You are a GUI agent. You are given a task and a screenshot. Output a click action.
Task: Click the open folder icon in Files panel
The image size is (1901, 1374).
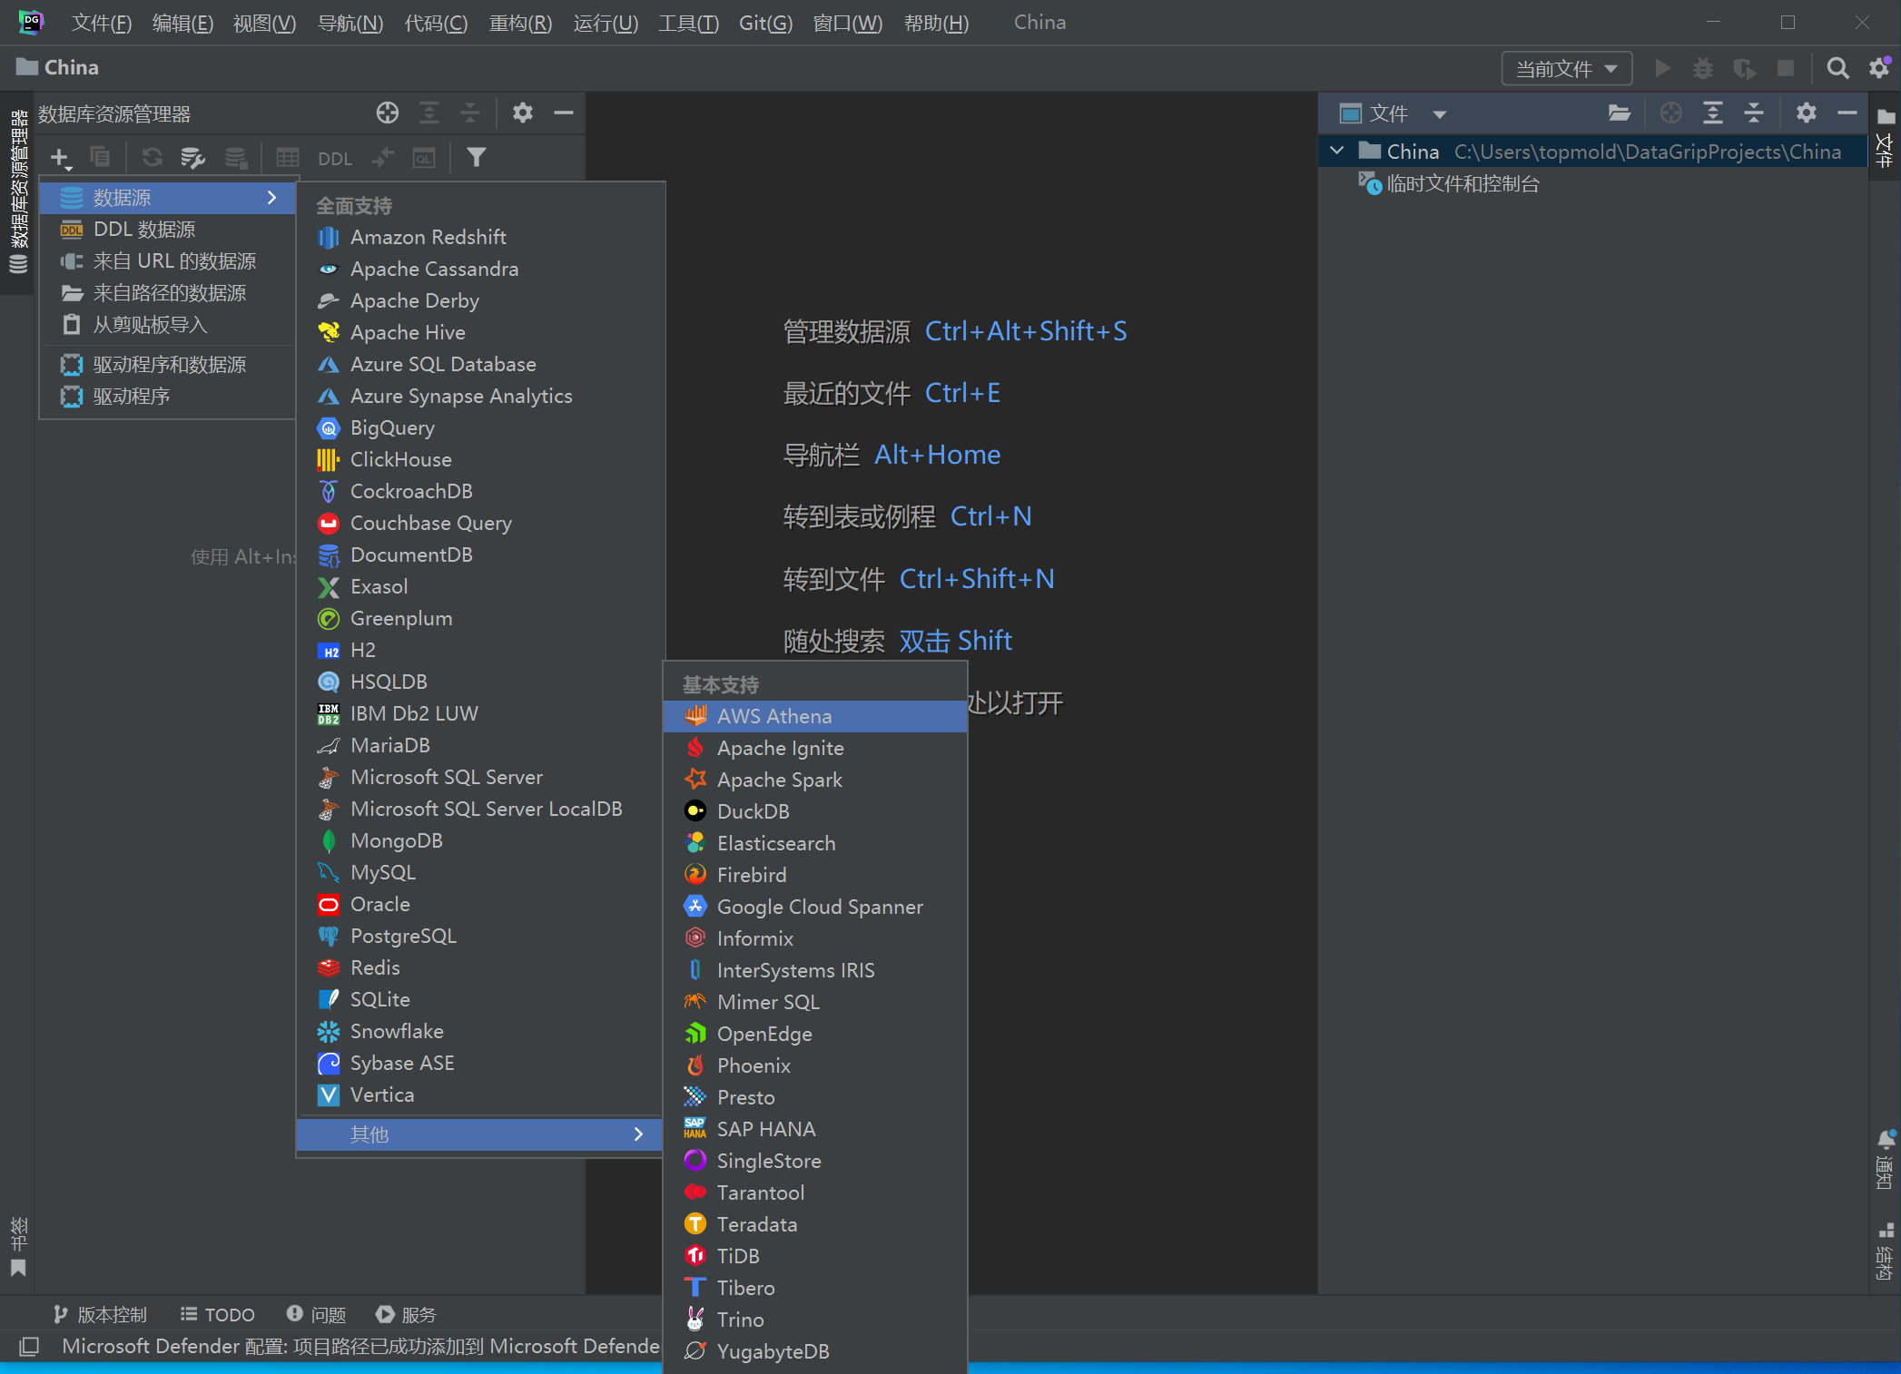click(1620, 113)
